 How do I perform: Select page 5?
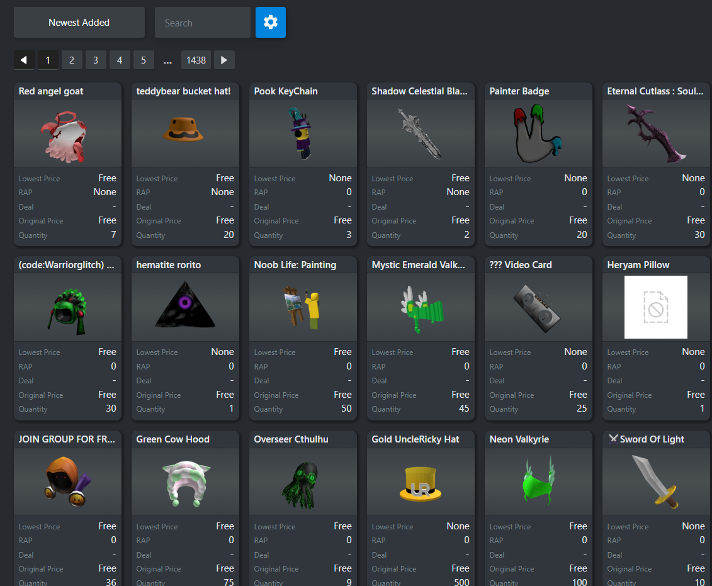point(144,60)
